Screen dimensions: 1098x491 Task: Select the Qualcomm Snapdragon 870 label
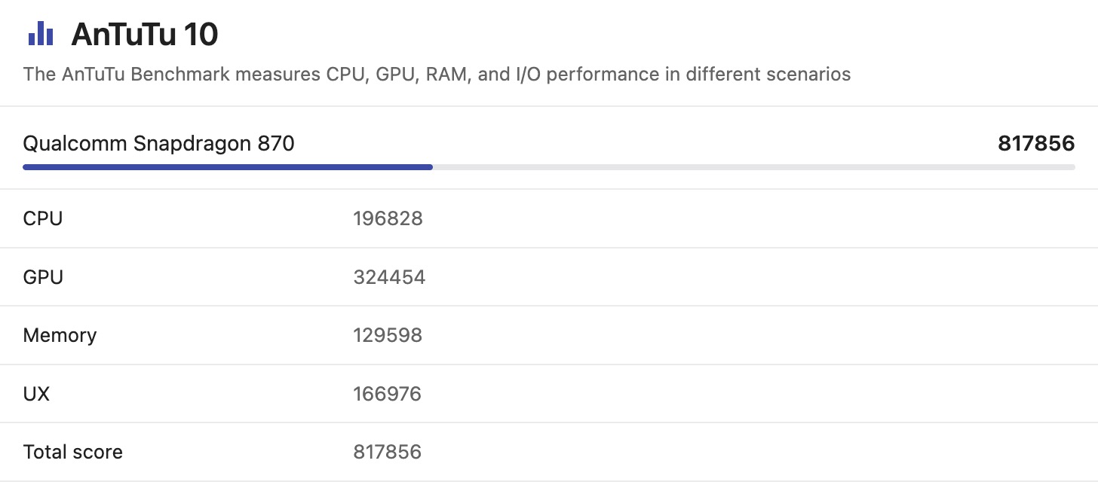(158, 143)
